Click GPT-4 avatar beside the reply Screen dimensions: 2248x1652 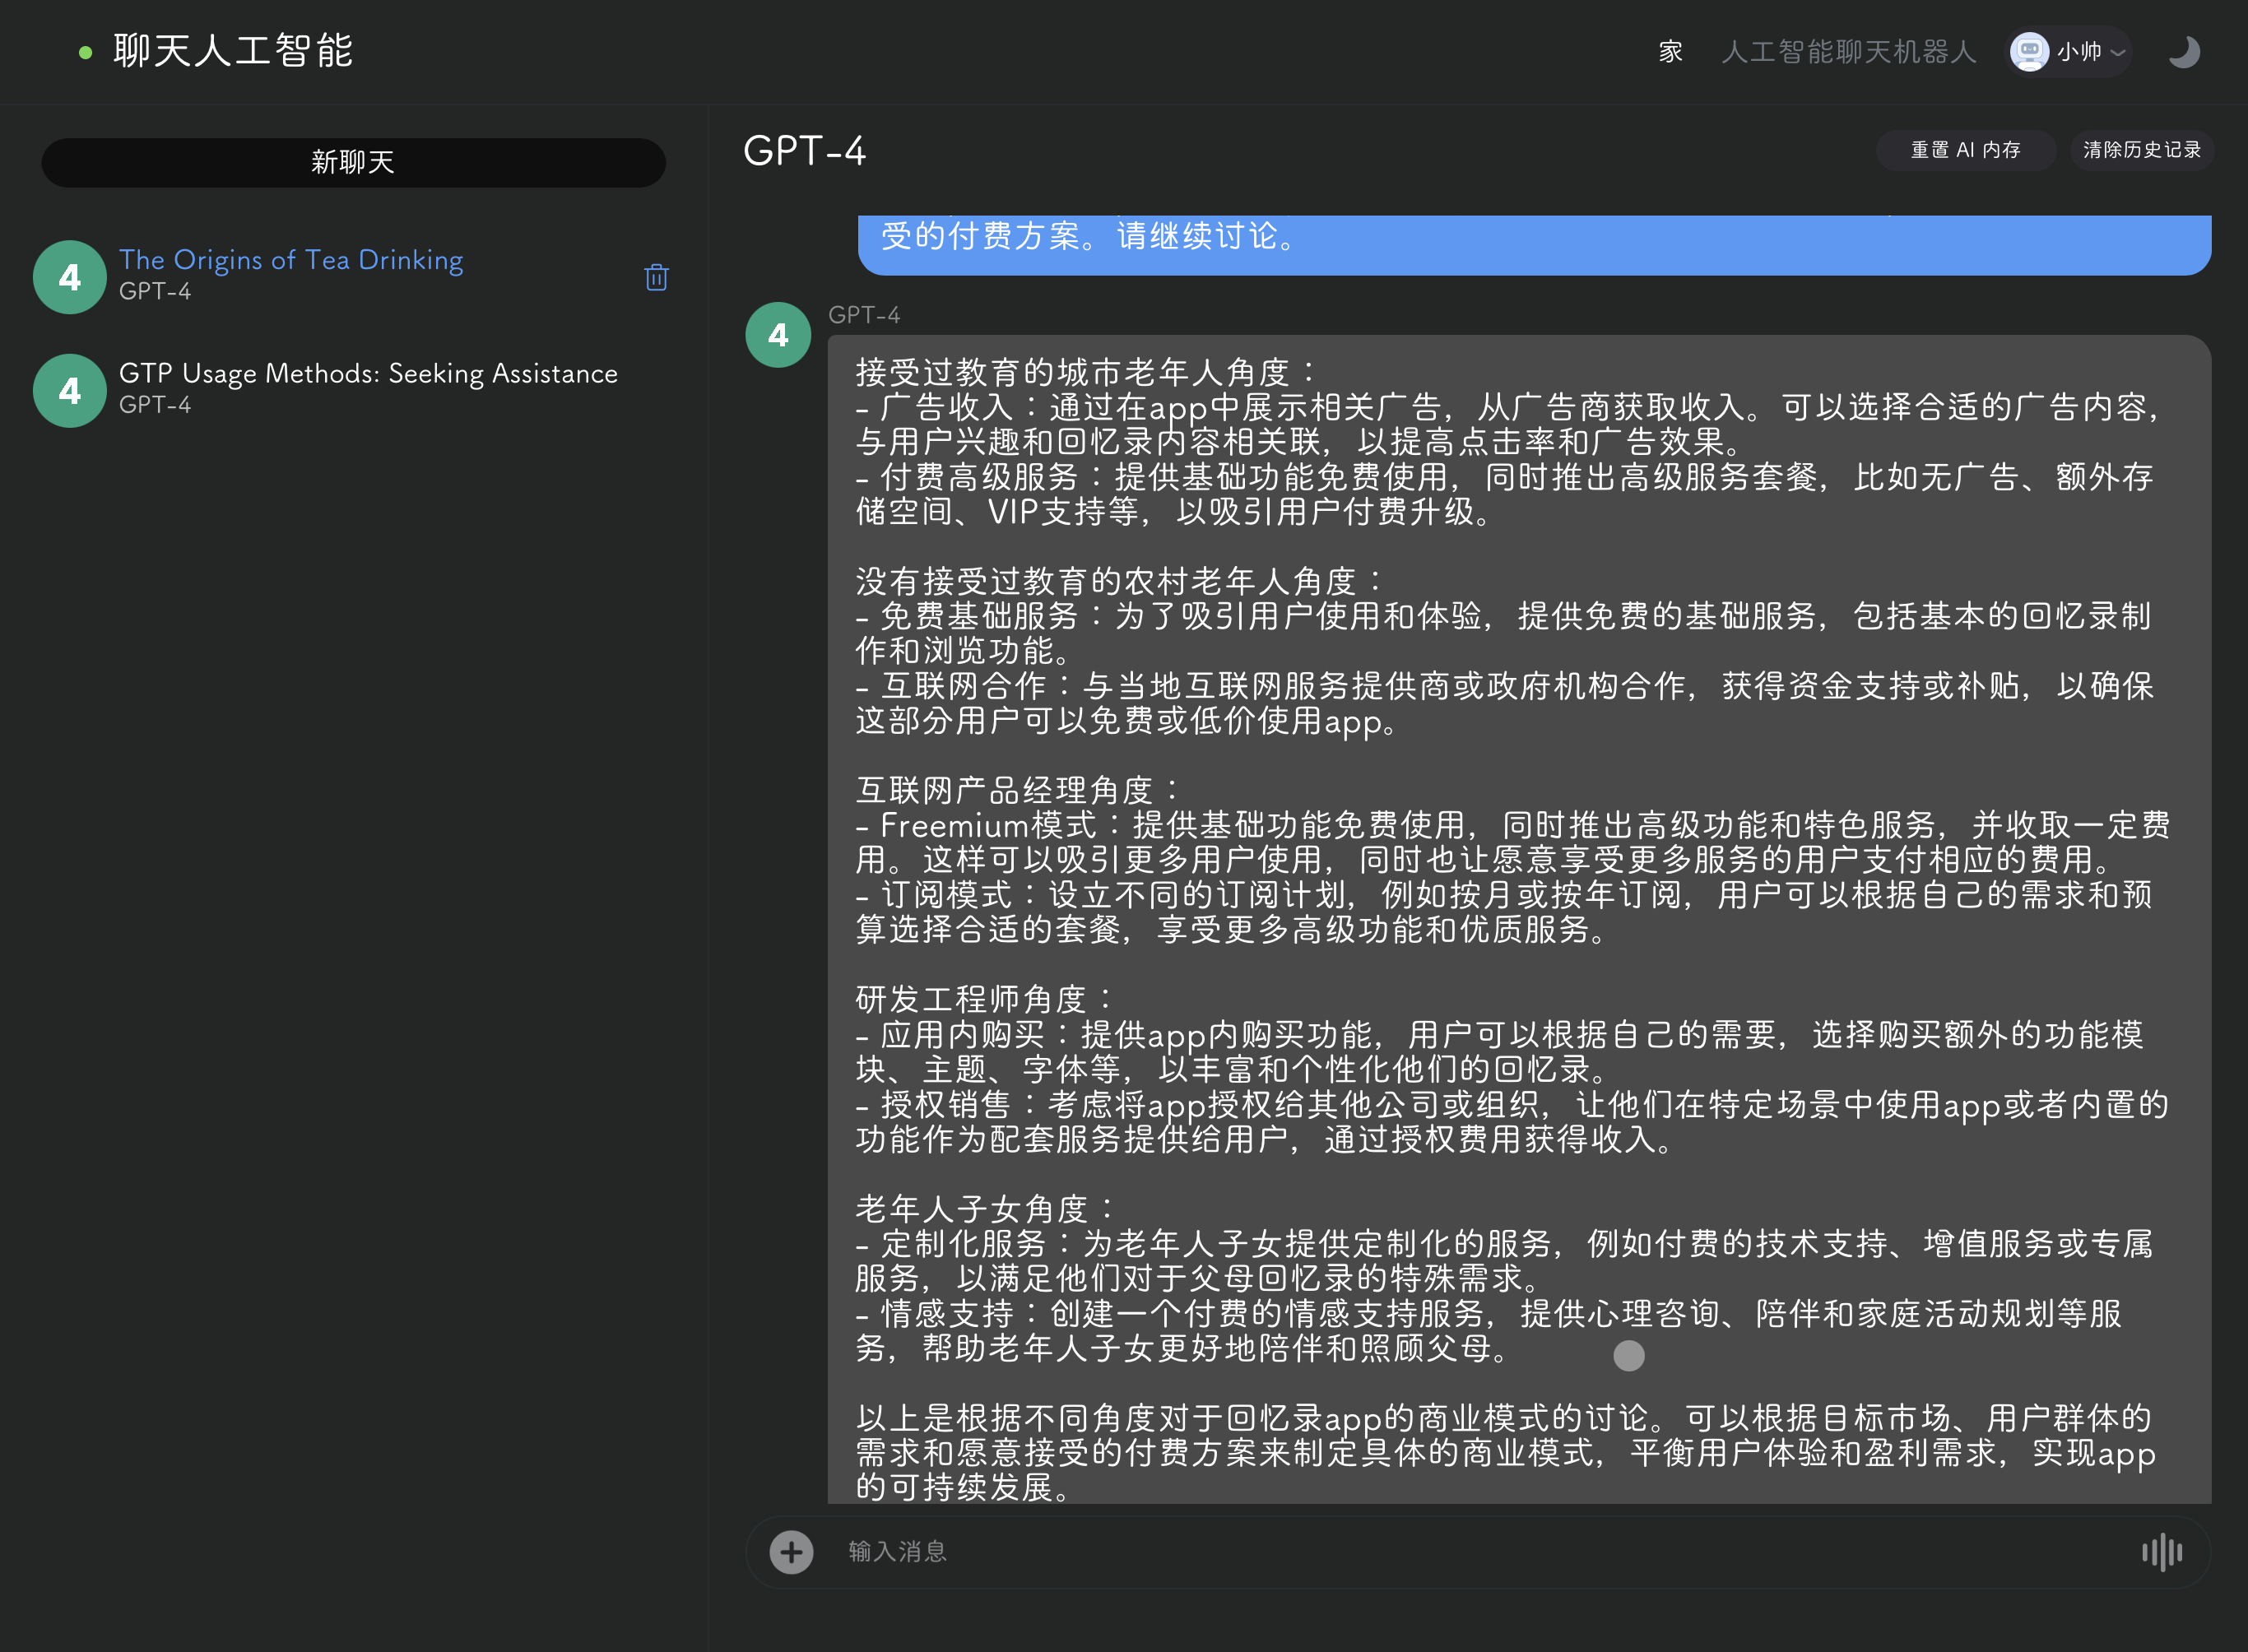778,335
